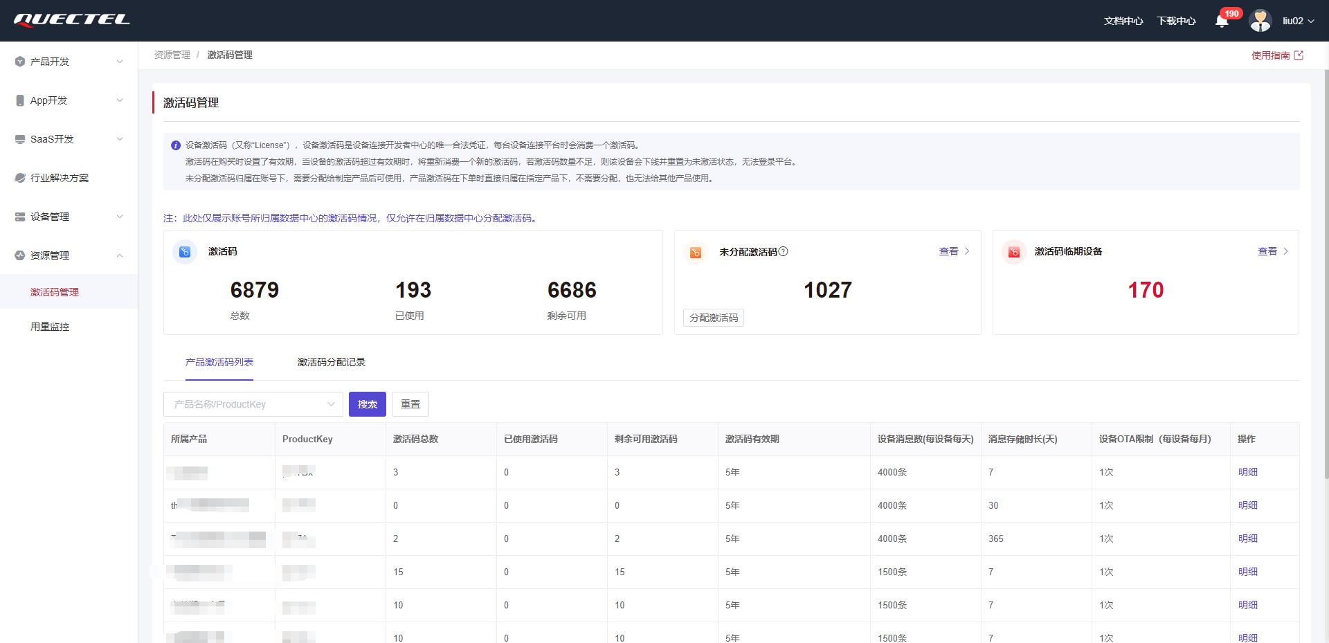Click the blue 激活码 card icon
The image size is (1329, 643).
click(x=185, y=252)
